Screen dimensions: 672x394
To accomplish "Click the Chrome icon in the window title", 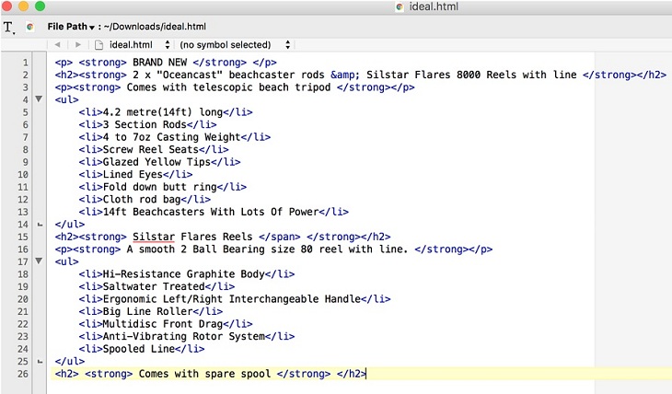I will (400, 6).
